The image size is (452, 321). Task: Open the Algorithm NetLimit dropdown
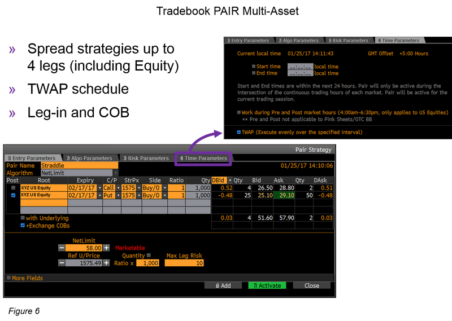tap(115, 173)
